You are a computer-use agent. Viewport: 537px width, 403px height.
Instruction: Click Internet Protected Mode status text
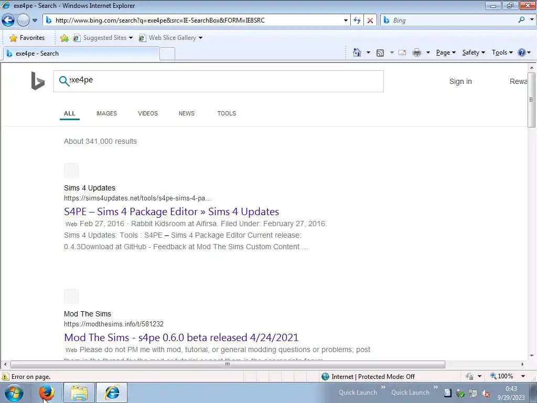[x=373, y=377]
